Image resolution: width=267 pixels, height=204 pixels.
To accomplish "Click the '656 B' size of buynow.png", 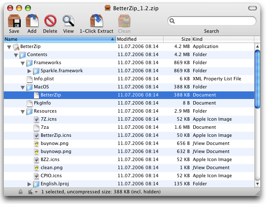I will coord(183,143).
